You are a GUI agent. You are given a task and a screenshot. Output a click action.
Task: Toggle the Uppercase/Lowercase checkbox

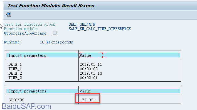tap(55, 33)
